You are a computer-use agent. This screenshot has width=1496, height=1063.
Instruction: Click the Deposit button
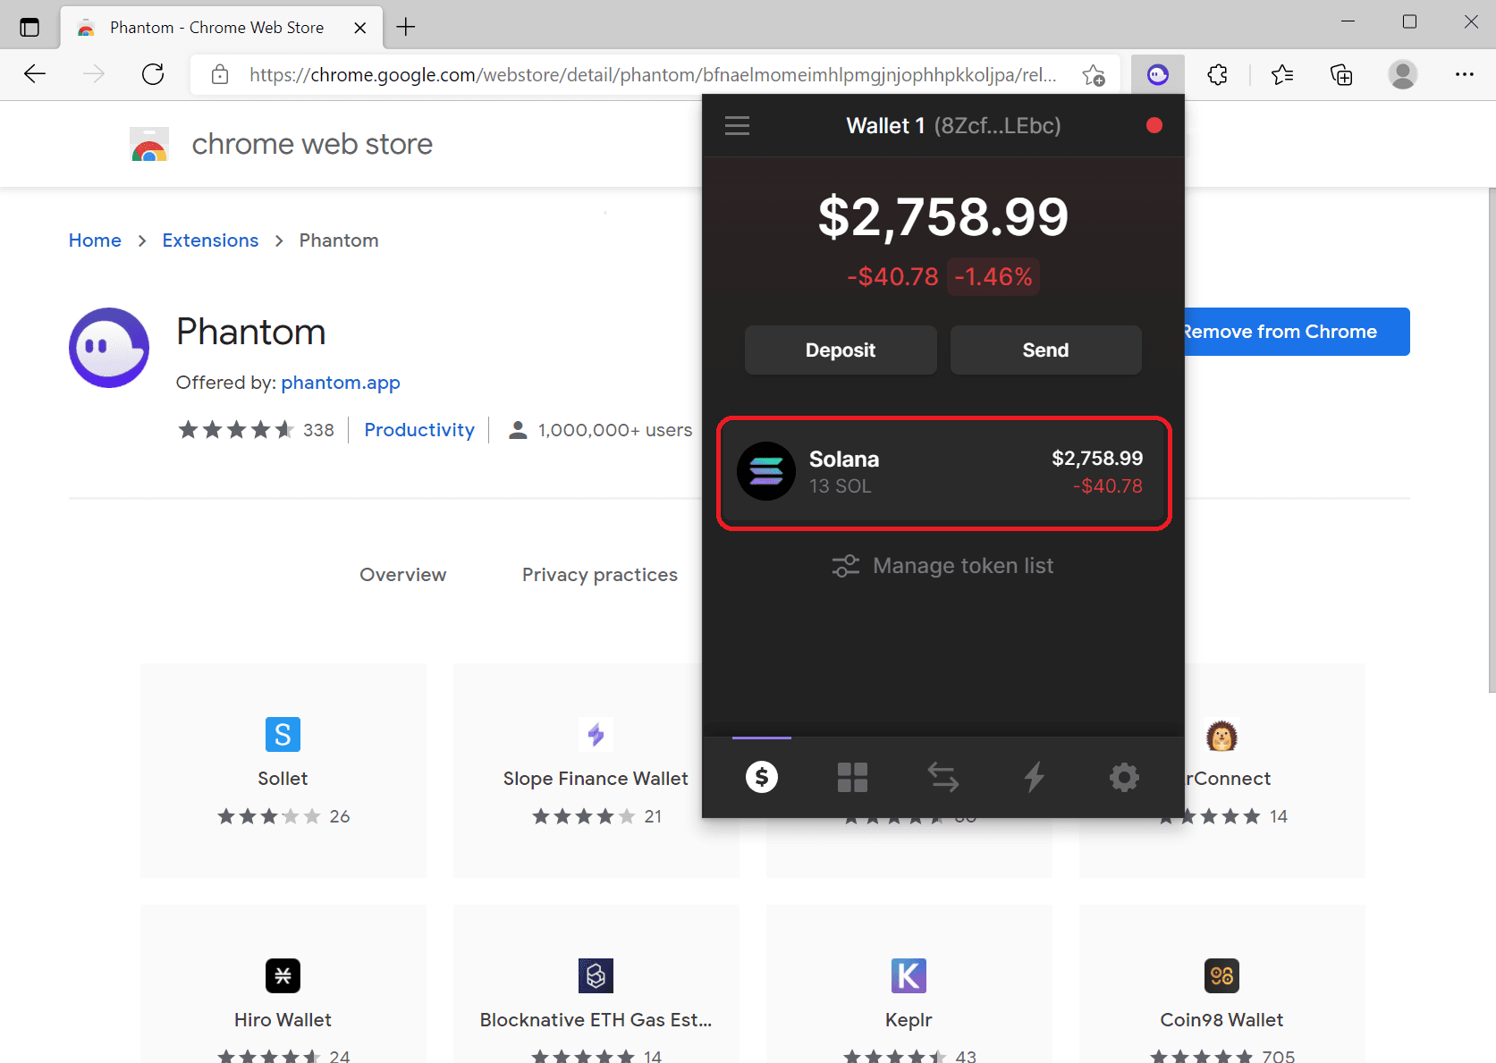click(841, 350)
